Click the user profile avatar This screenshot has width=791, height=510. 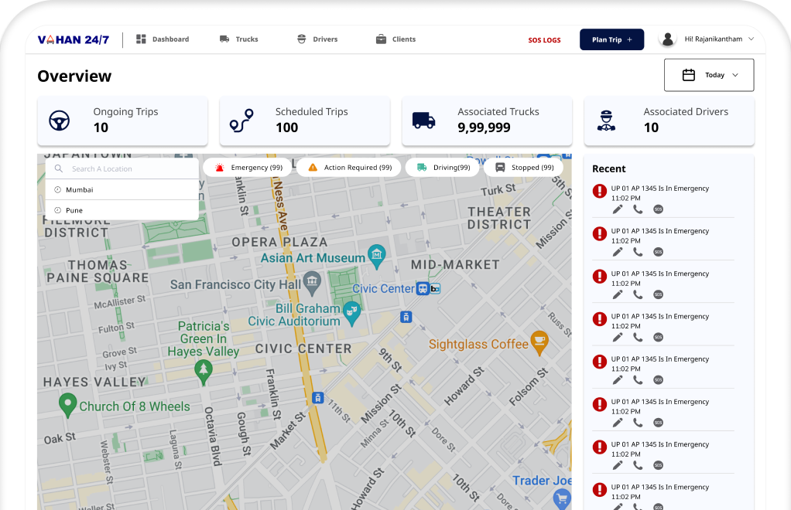pyautogui.click(x=667, y=39)
